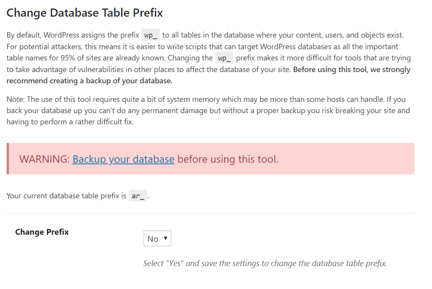This screenshot has width=432, height=289.
Task: Click the dark red left border of warning box
Action: point(8,158)
